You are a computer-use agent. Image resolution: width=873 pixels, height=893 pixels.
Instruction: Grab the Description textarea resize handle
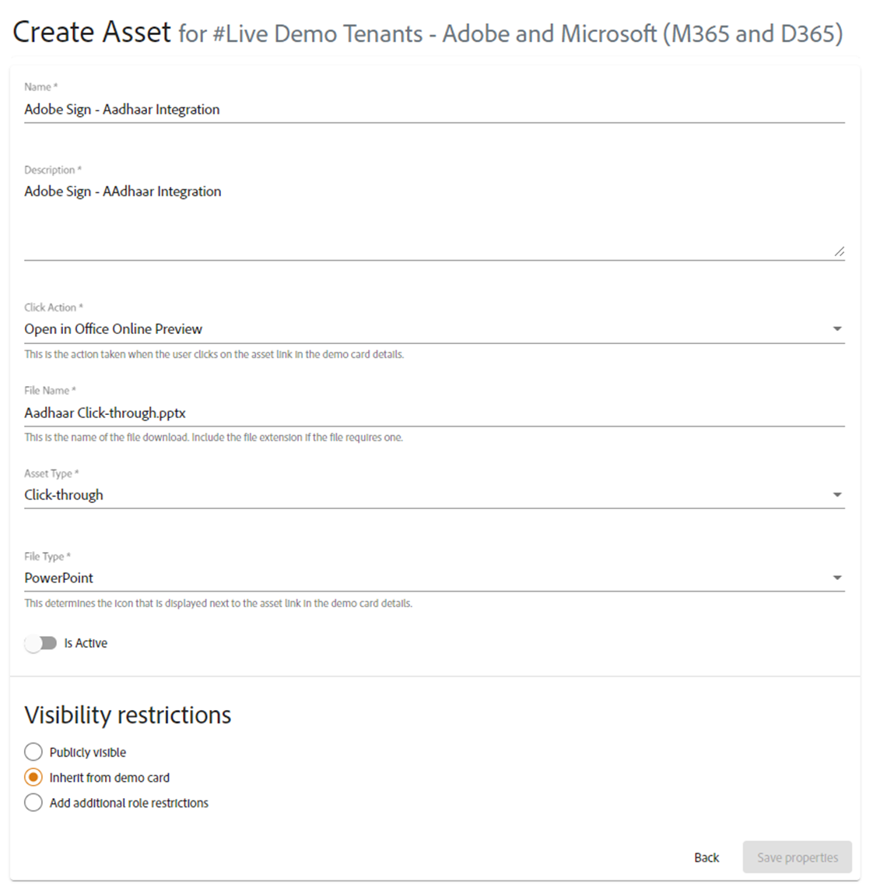point(840,251)
